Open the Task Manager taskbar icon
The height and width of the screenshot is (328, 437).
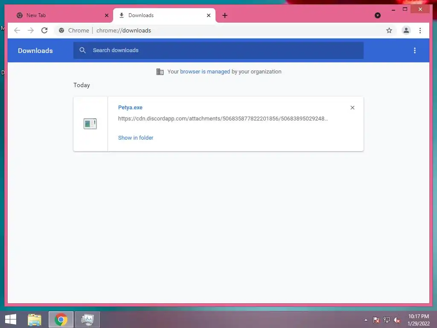coord(87,319)
